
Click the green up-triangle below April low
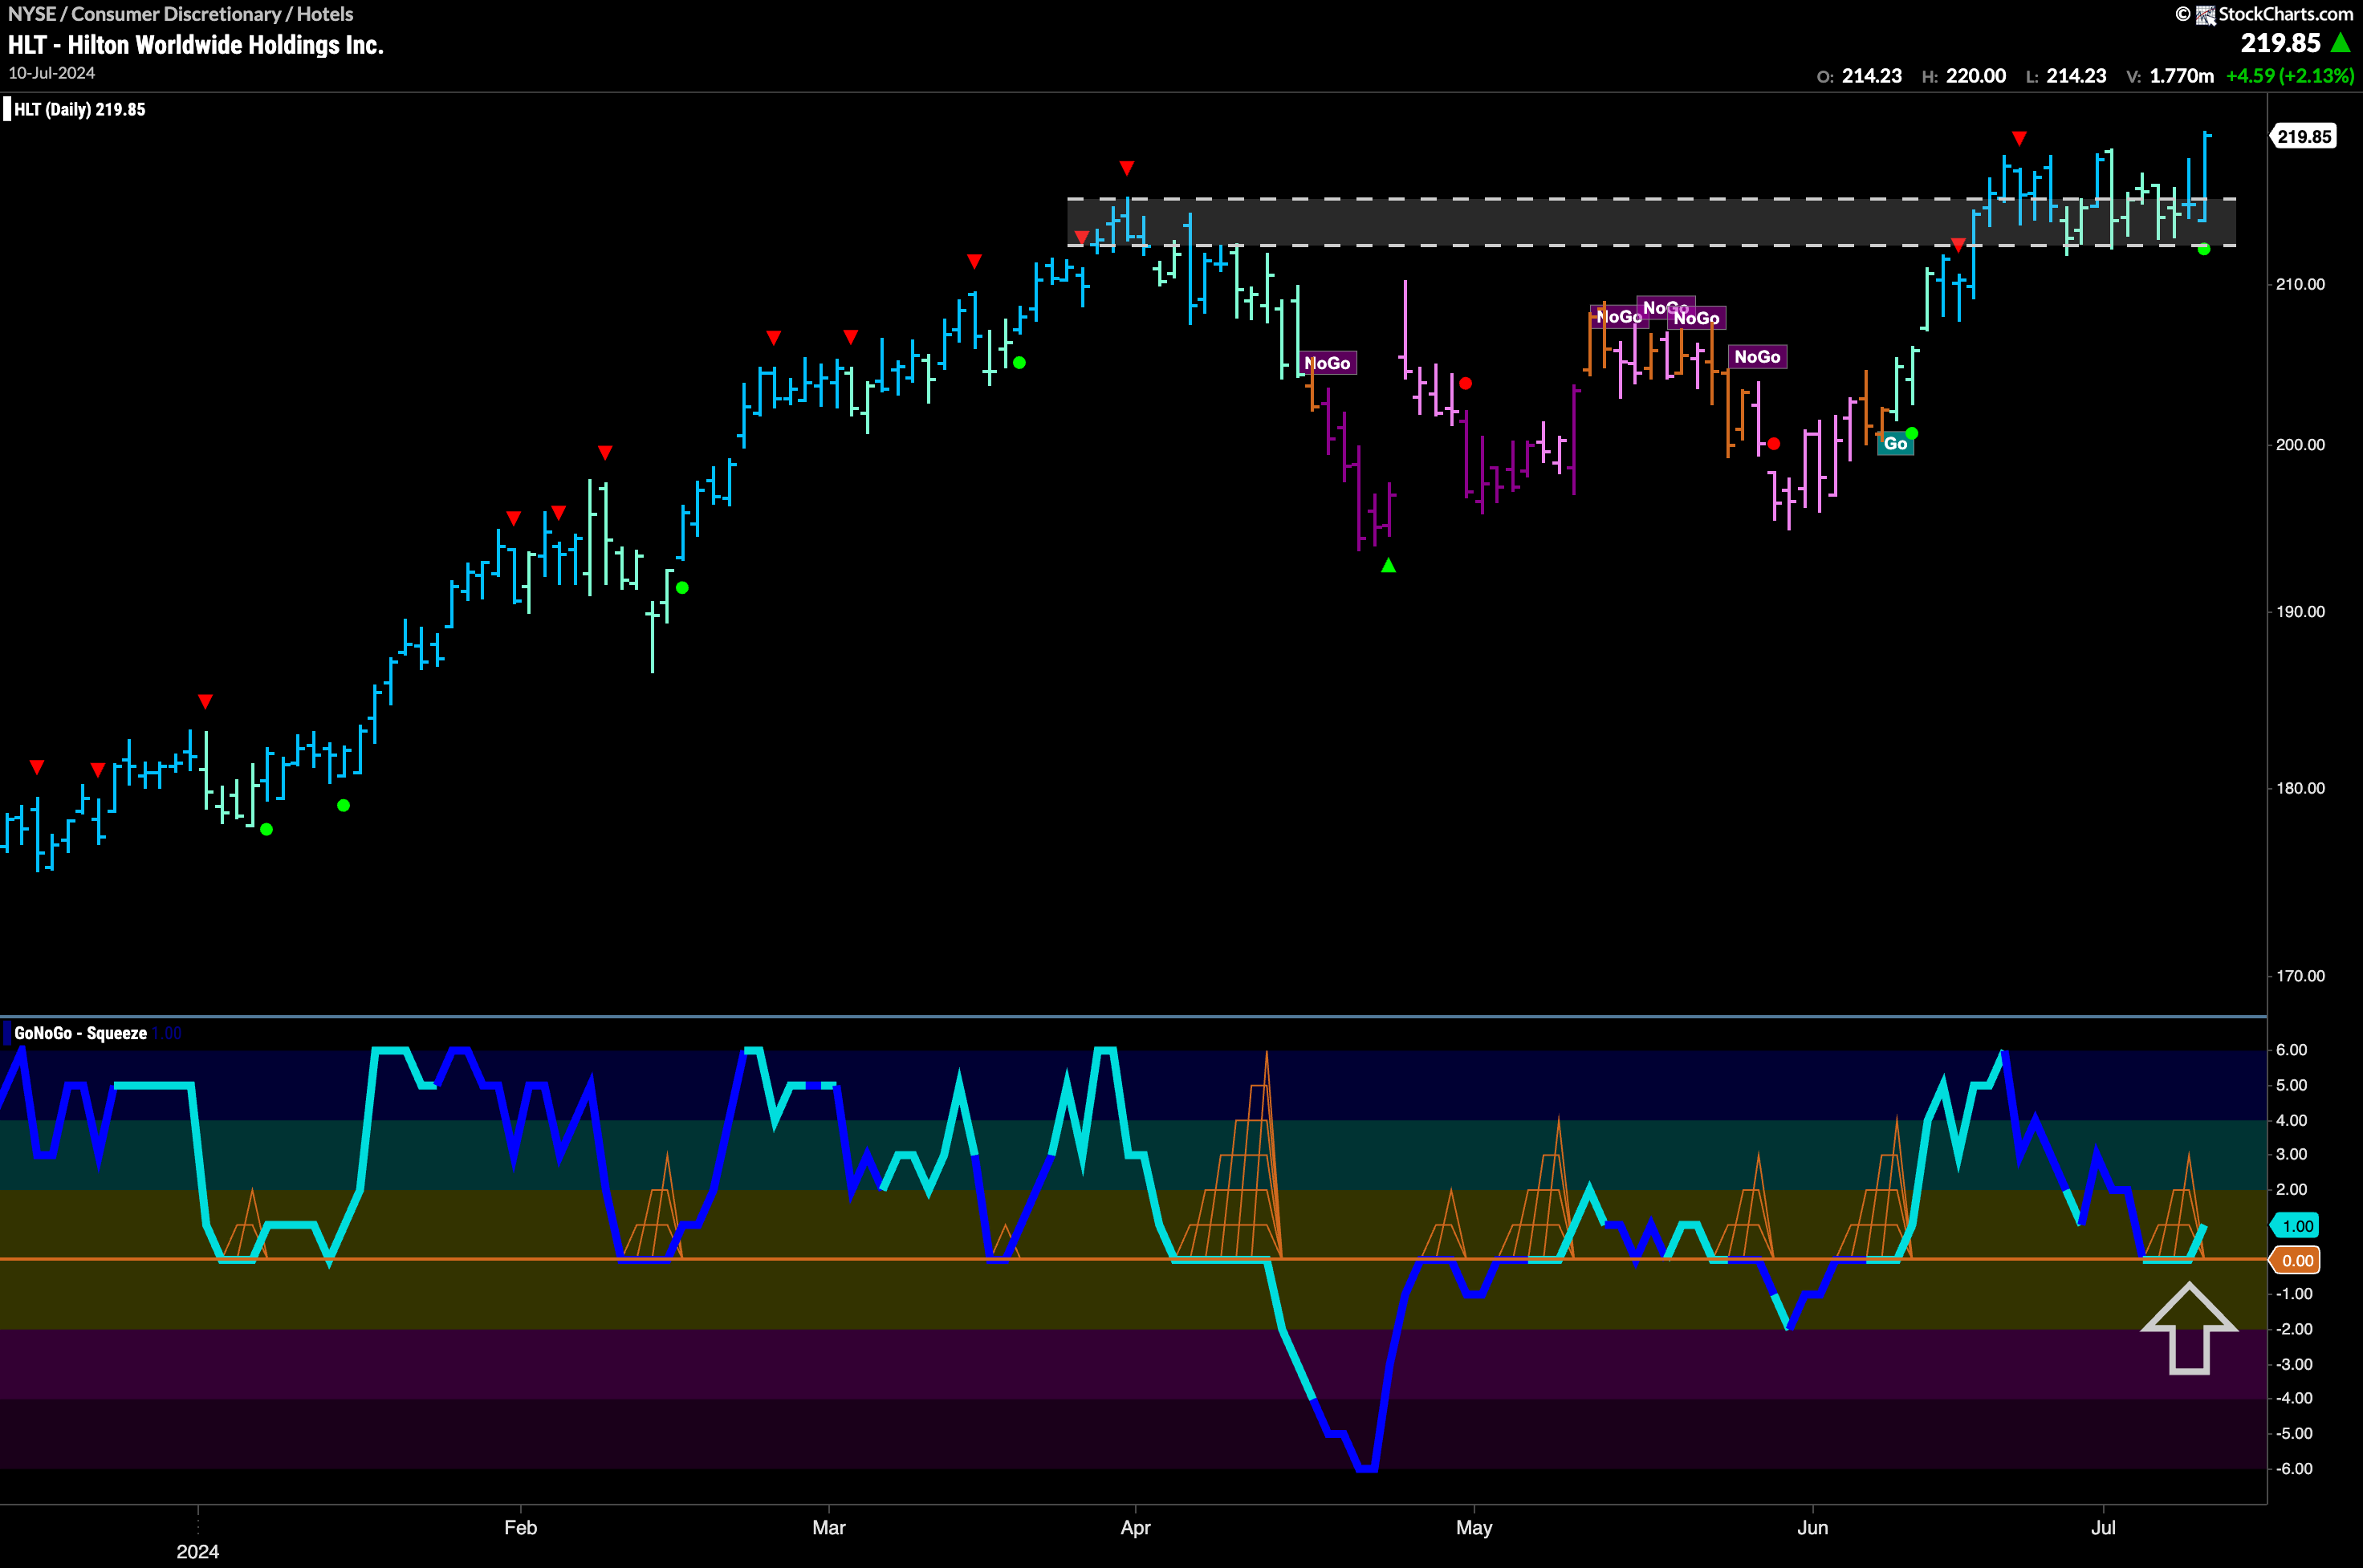coord(1388,566)
